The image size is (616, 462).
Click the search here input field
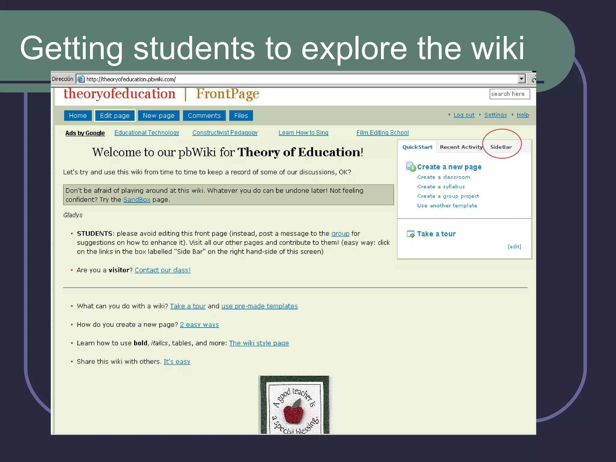pyautogui.click(x=509, y=94)
